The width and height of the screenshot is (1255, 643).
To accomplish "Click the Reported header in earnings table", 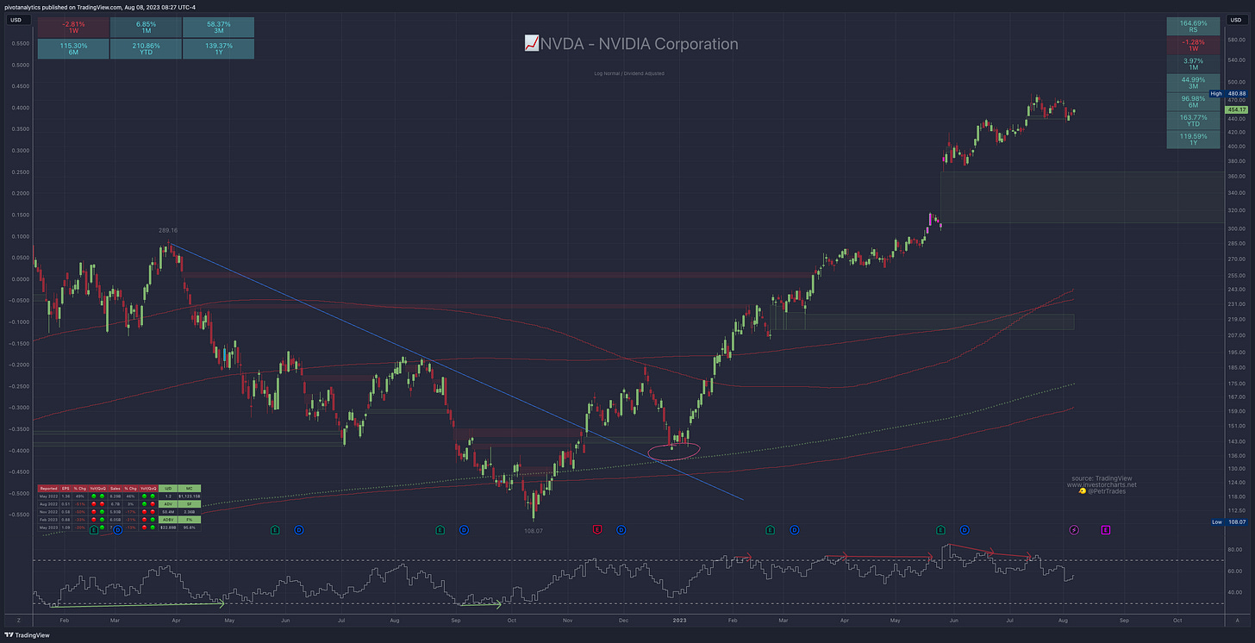I will 48,489.
